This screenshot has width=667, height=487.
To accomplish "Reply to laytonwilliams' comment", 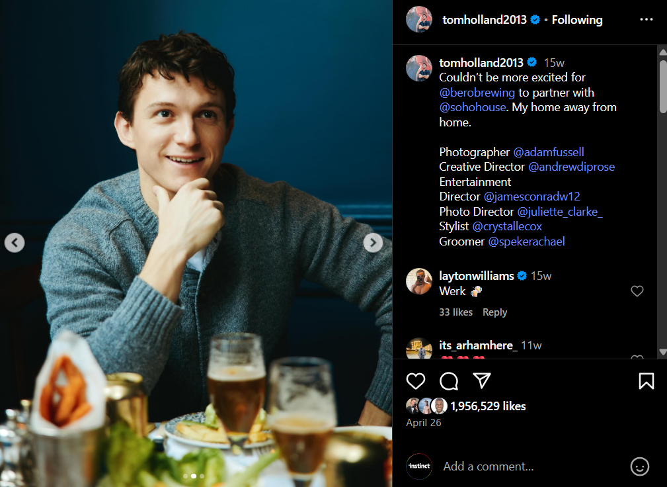I will (x=494, y=312).
